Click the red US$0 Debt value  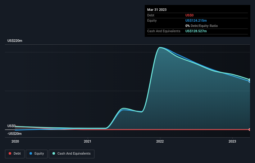tap(189, 15)
